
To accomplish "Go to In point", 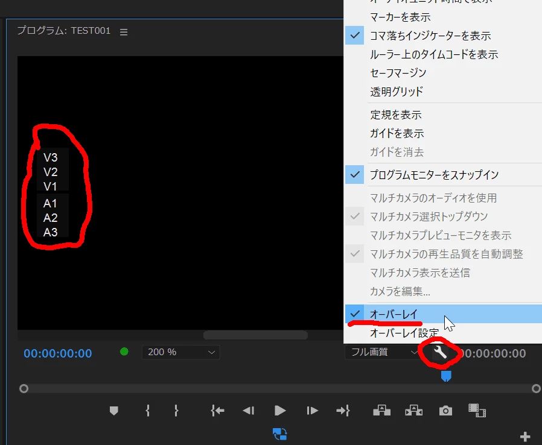I will coord(217,411).
